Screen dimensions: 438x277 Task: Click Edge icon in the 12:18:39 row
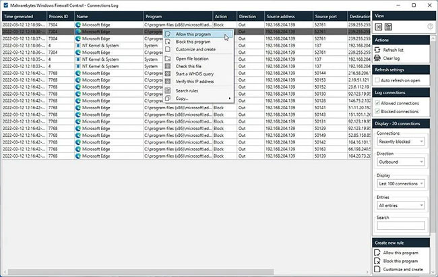[x=78, y=25]
